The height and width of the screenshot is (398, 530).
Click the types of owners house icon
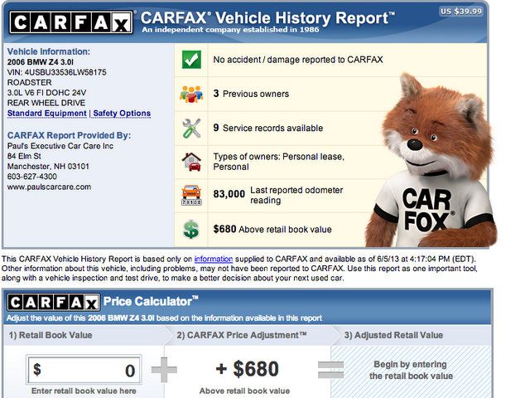(191, 161)
